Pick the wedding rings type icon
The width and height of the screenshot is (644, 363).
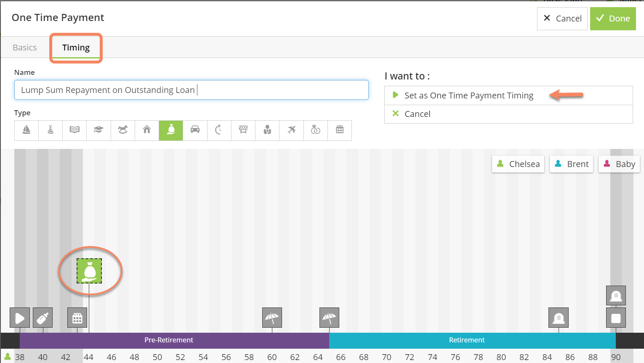point(316,130)
